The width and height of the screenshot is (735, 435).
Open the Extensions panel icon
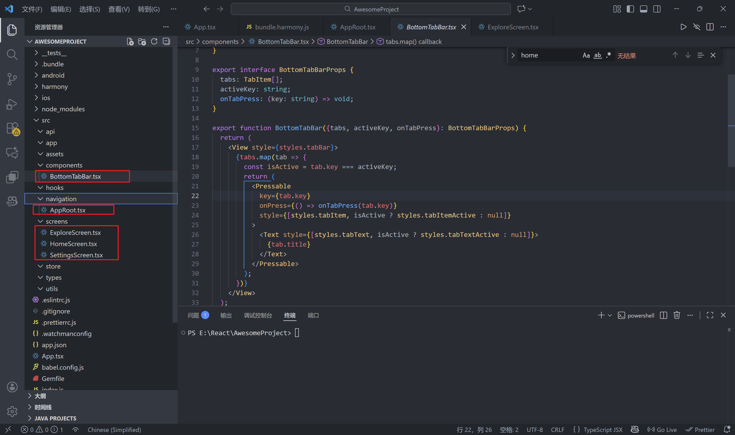coord(12,128)
